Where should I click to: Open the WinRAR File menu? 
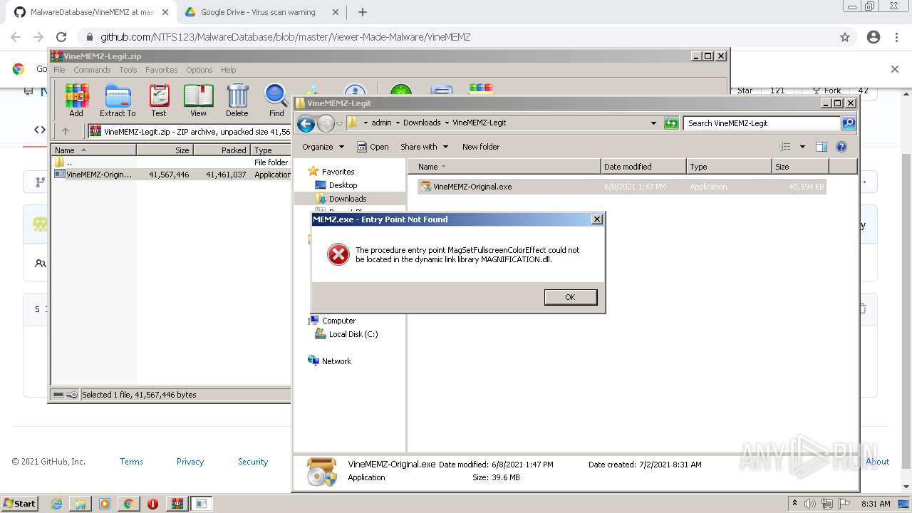point(59,70)
